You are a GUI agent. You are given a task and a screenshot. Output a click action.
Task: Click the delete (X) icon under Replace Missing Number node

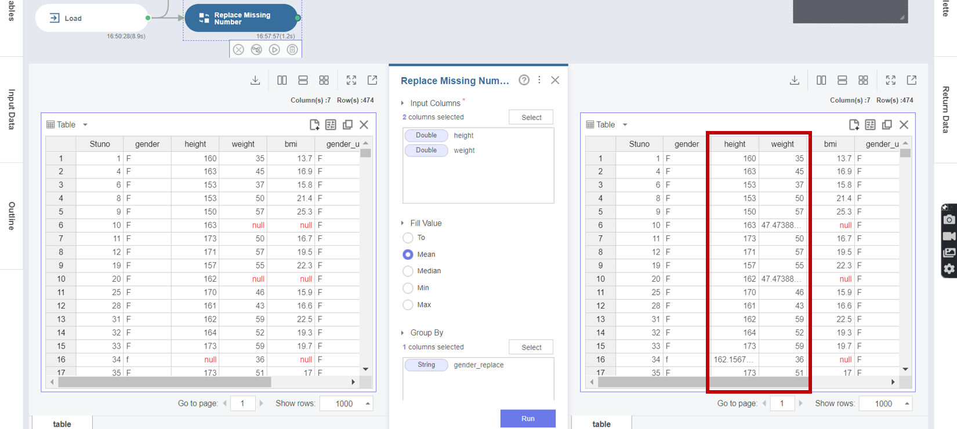click(238, 49)
